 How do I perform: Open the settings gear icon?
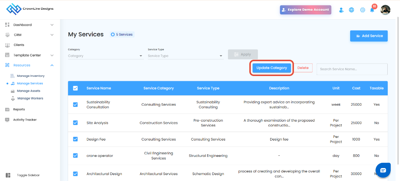[x=362, y=10]
